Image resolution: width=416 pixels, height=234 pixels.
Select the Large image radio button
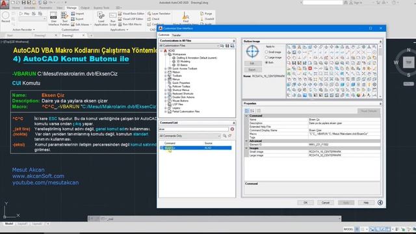tap(266, 57)
